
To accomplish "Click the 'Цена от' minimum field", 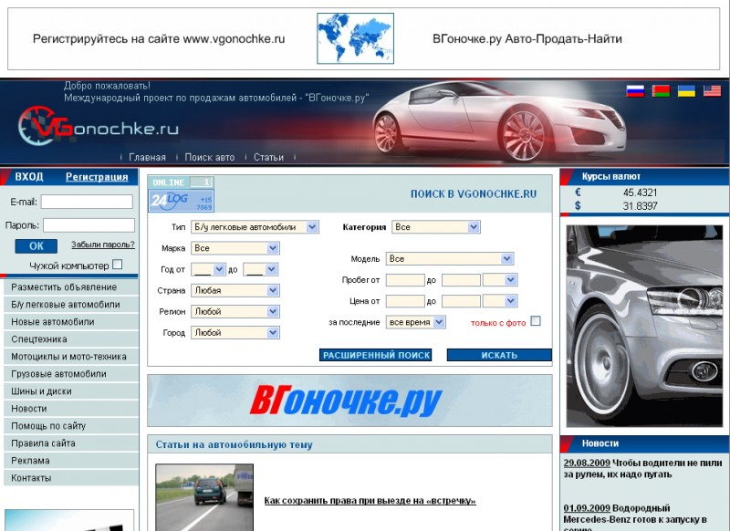I will (405, 301).
